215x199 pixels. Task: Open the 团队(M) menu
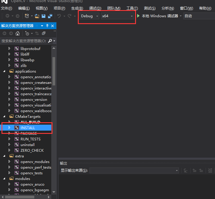click(x=114, y=8)
